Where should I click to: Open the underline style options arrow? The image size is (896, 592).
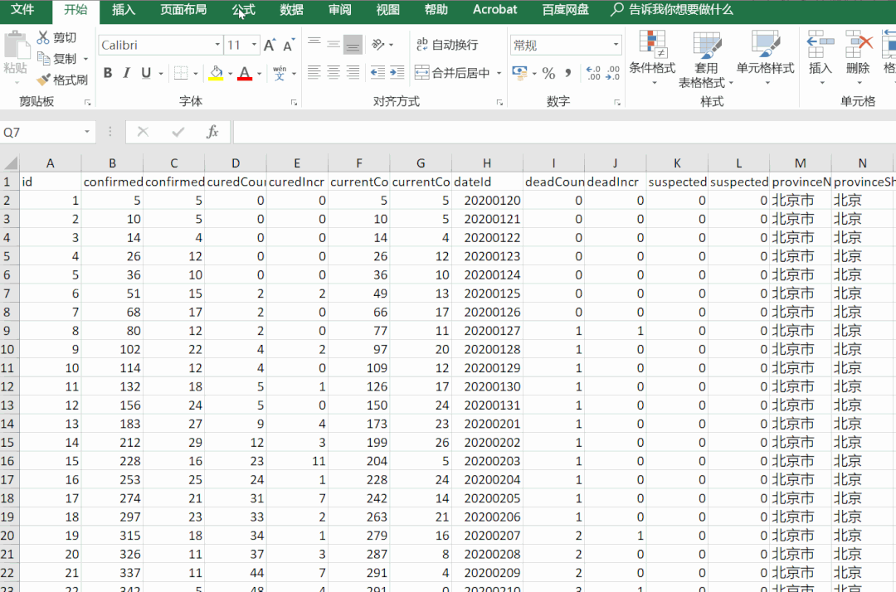(x=161, y=74)
